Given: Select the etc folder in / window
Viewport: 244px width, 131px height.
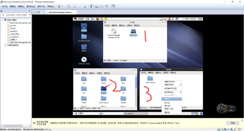Looking at the screenshot, I should click(x=84, y=90).
